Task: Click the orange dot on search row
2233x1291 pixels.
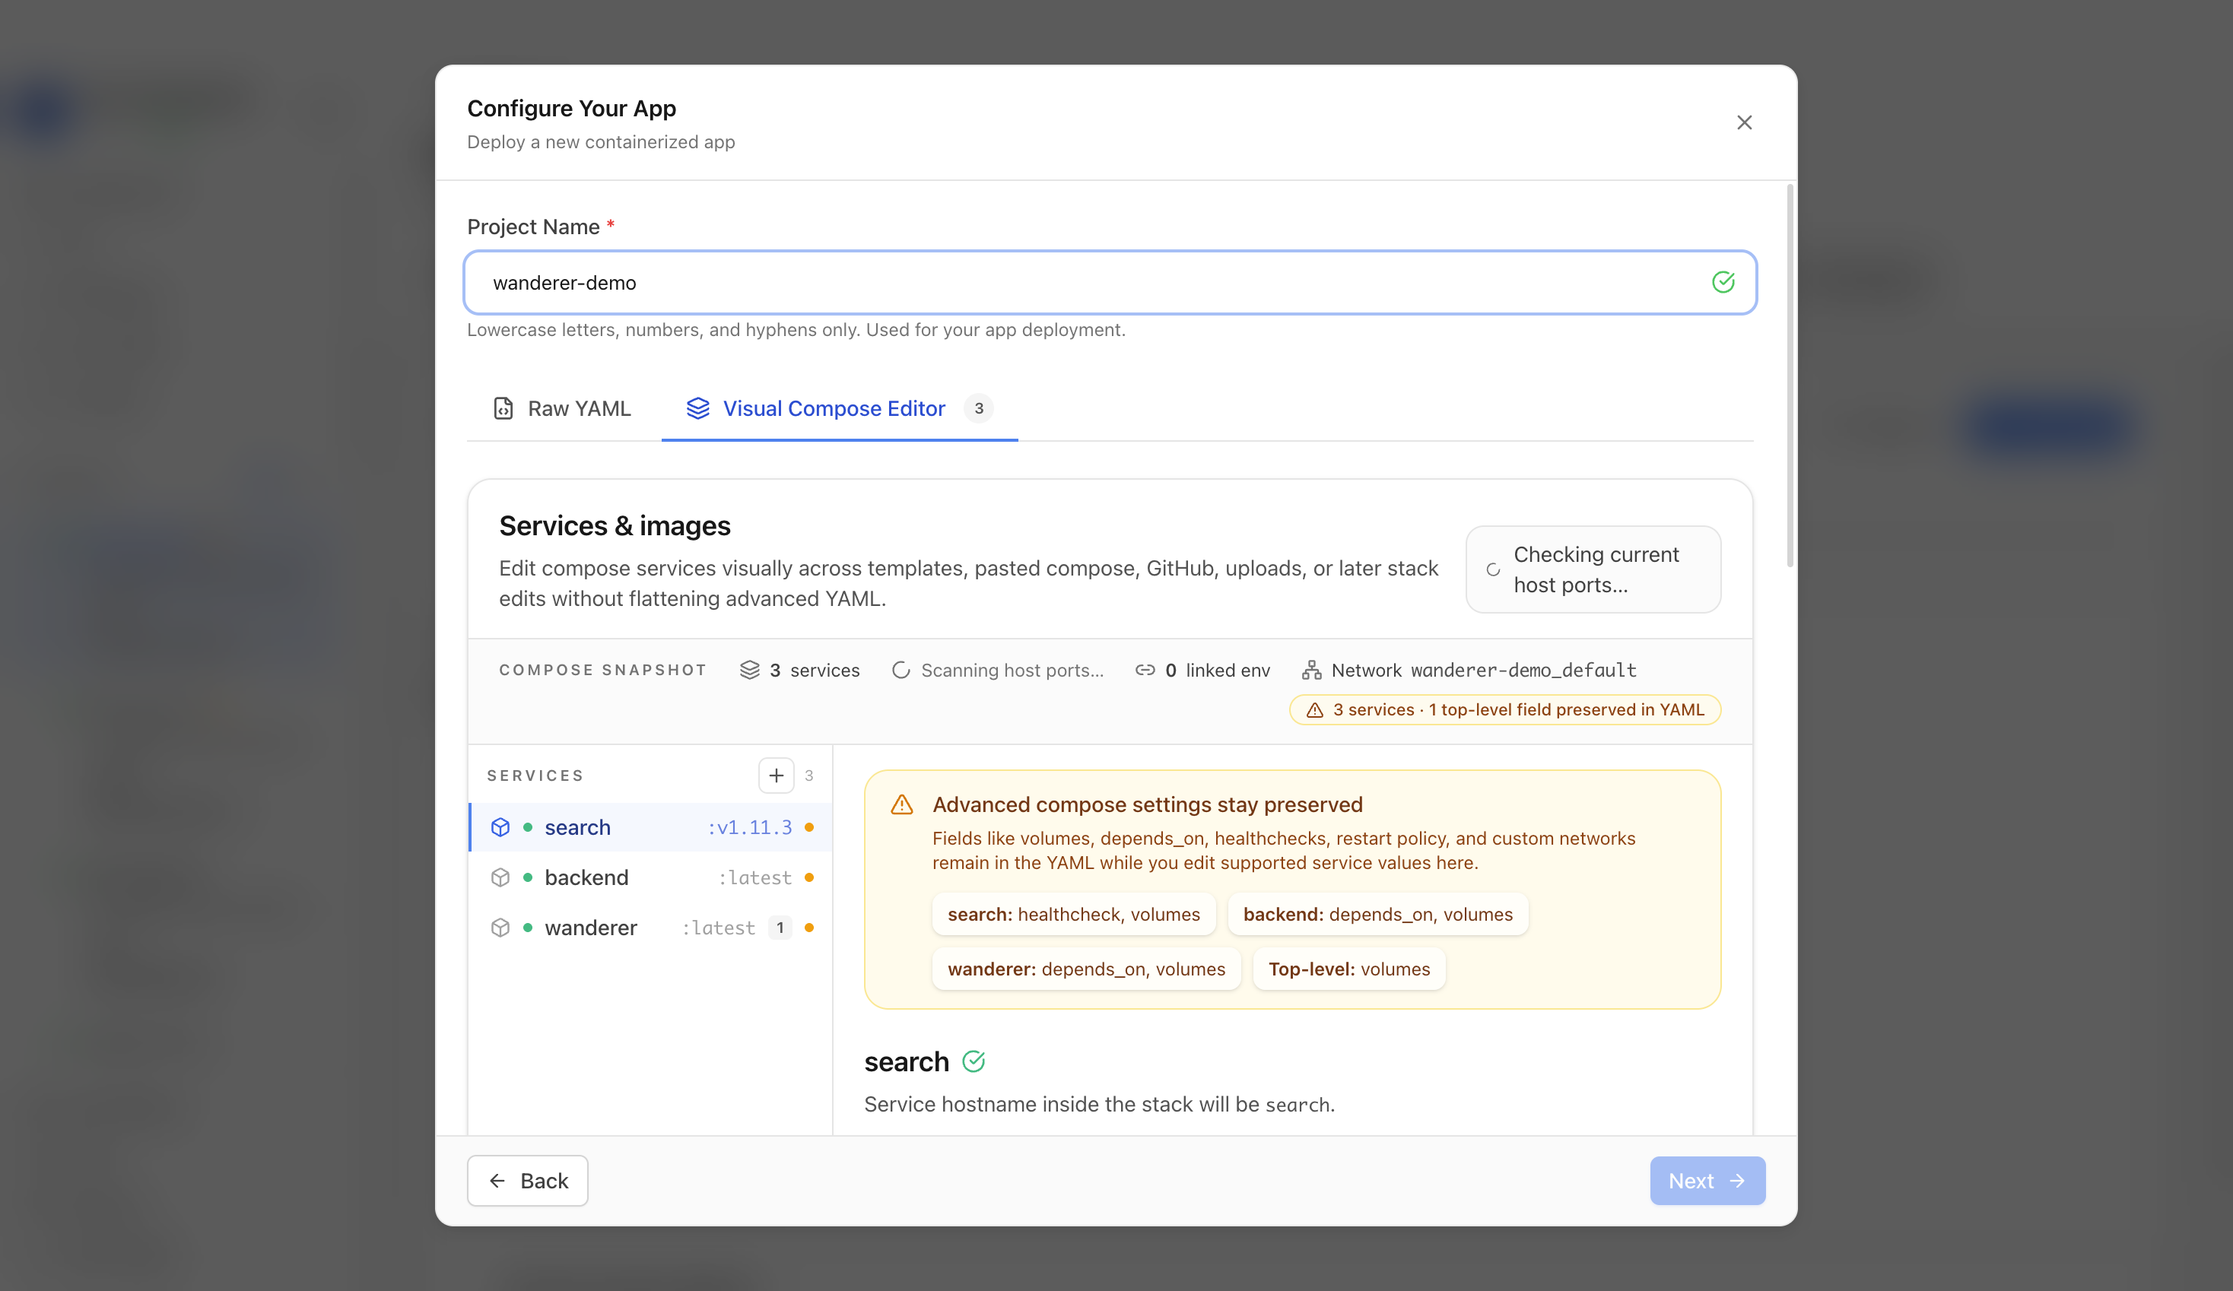Action: 809,826
